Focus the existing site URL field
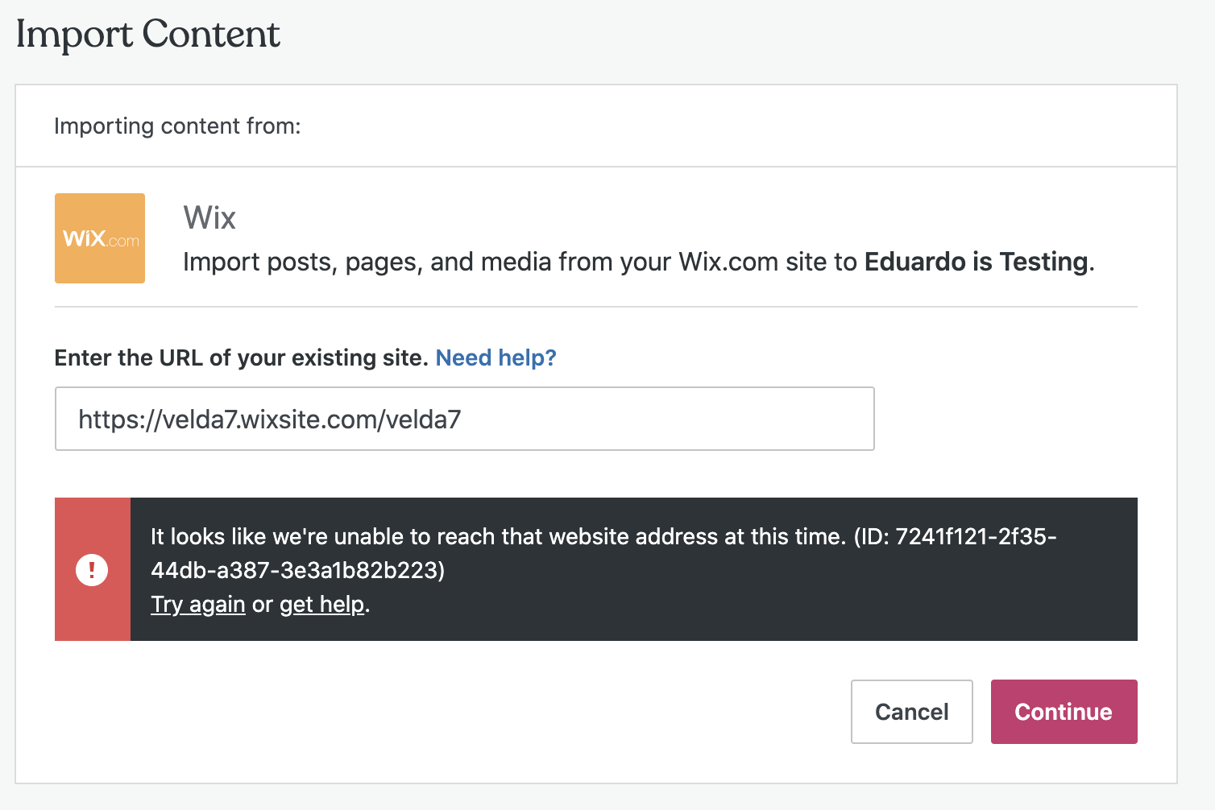1215x810 pixels. (464, 419)
